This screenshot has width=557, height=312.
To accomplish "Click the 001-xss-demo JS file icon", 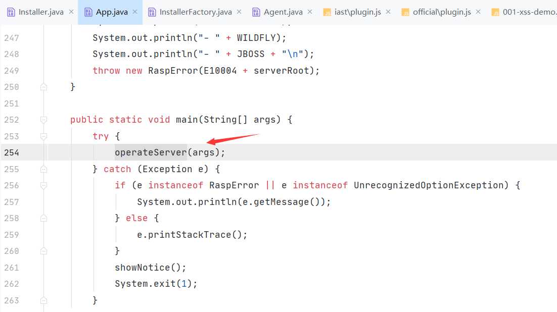I will tap(495, 13).
